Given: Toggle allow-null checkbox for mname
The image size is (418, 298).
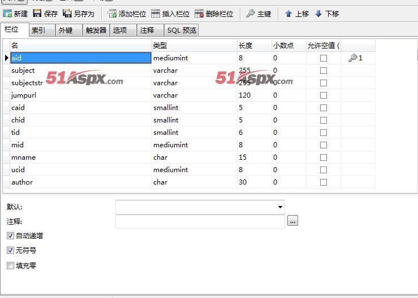Looking at the screenshot, I should [324, 157].
